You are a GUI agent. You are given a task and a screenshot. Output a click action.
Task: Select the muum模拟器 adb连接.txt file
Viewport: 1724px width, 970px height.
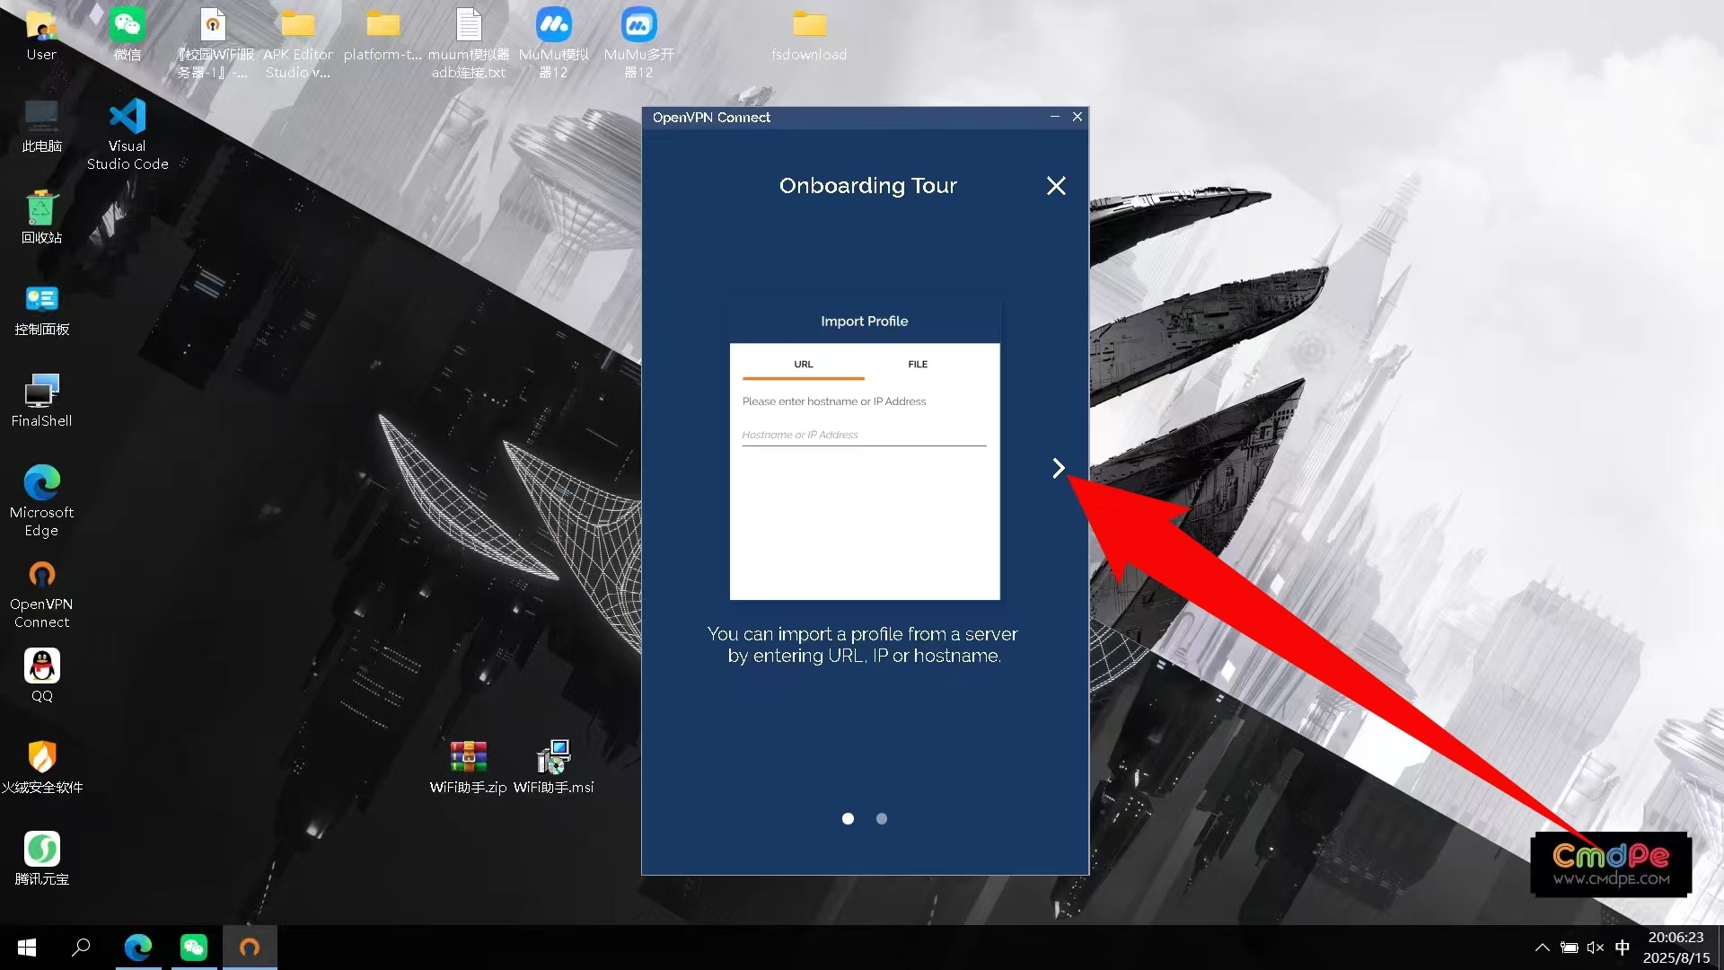click(x=469, y=43)
